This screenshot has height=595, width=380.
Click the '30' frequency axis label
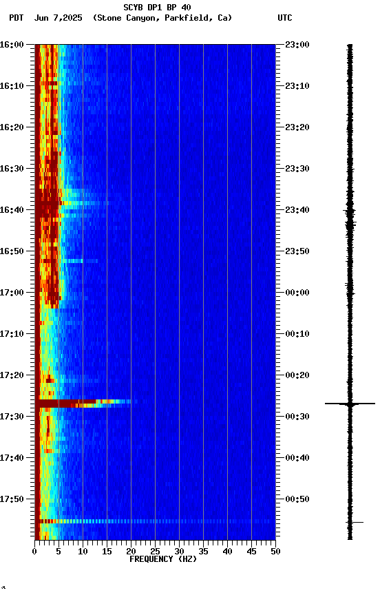pyautogui.click(x=179, y=552)
